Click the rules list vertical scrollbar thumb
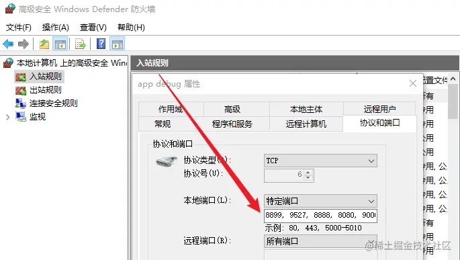The width and height of the screenshot is (460, 260). click(x=453, y=101)
